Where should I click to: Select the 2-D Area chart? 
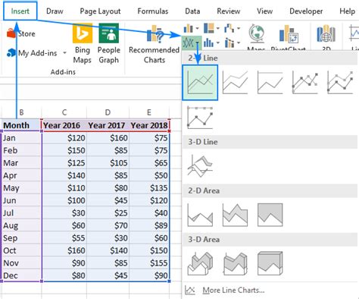pyautogui.click(x=200, y=215)
